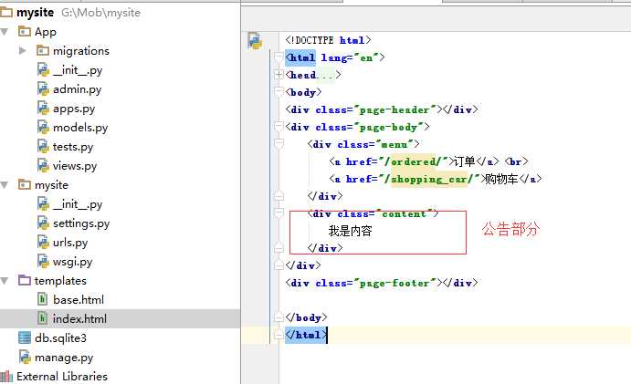
Task: Click the HTML file icon beside index.html
Action: pos(43,318)
